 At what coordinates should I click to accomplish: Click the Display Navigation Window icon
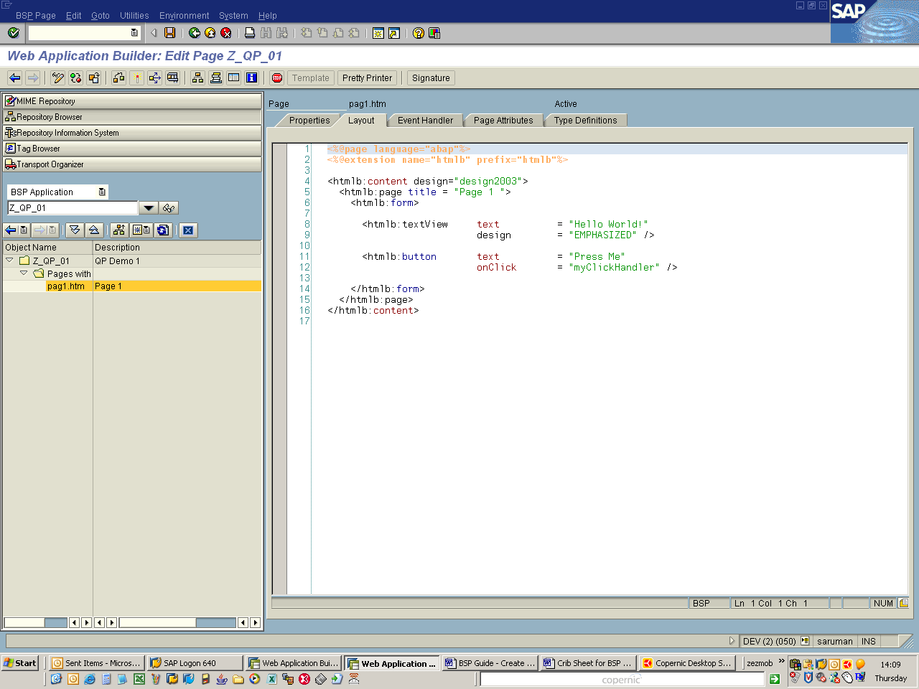click(x=216, y=78)
